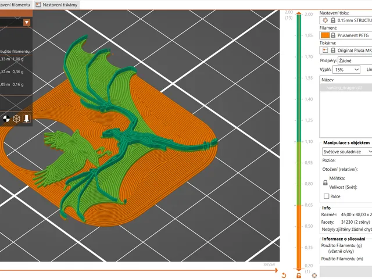Click the 1,00 g filament usage value
Viewport: 372px width, 279px height.
tap(18, 59)
